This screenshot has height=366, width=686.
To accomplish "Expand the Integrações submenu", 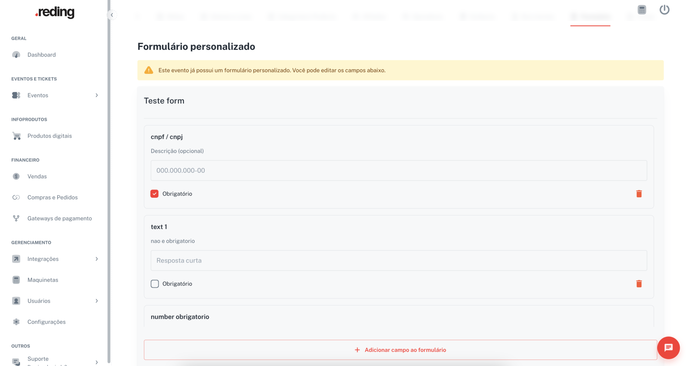I will pos(96,259).
